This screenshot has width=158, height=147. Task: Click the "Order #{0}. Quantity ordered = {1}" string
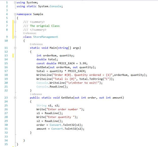tap(83, 75)
